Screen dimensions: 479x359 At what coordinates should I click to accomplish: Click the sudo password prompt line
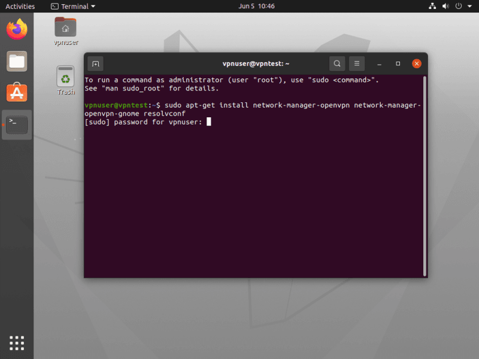pos(147,122)
